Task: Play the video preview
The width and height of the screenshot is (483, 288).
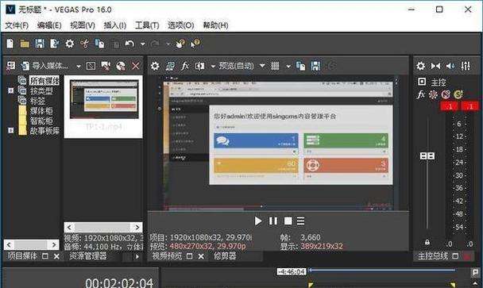Action: click(x=258, y=221)
